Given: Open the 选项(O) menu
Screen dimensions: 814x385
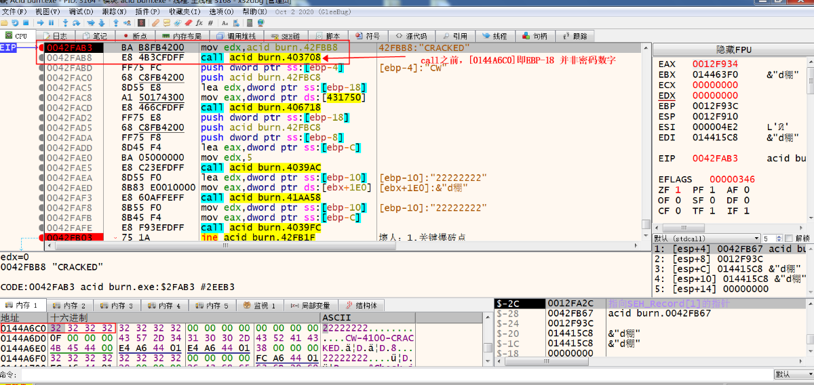Looking at the screenshot, I should pyautogui.click(x=222, y=12).
